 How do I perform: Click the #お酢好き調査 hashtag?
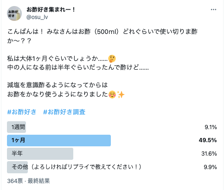[64, 112]
